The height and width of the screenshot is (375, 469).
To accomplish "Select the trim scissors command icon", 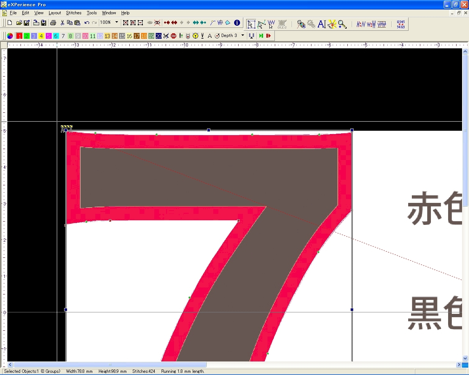I will click(x=166, y=36).
